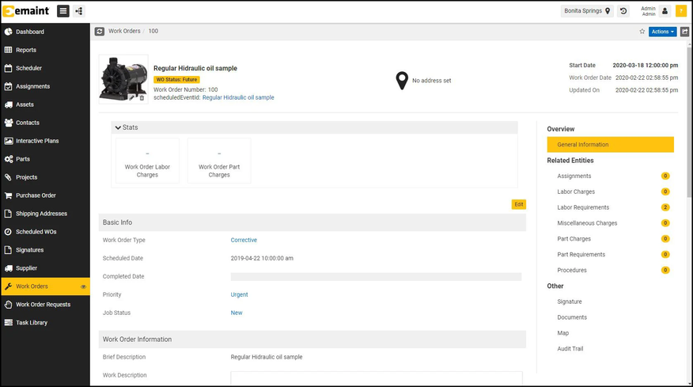Open the Bonita Springs location selector
The width and height of the screenshot is (693, 387).
(587, 11)
